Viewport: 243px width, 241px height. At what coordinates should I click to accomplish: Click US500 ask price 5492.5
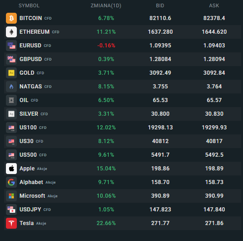[x=214, y=155]
